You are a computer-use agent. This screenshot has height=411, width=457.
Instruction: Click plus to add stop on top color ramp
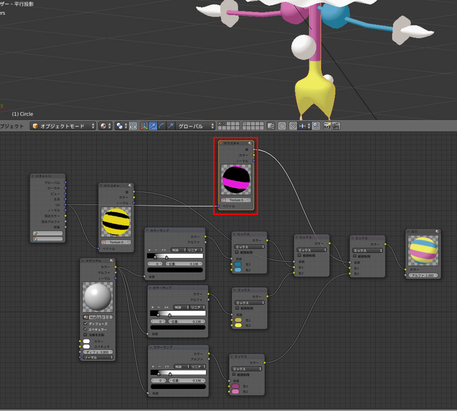tap(150, 250)
